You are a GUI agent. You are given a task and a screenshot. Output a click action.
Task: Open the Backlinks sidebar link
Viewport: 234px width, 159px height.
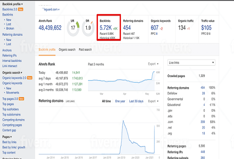pos(8,14)
